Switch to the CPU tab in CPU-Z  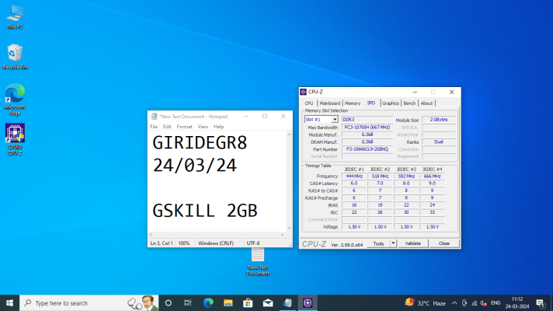point(309,103)
